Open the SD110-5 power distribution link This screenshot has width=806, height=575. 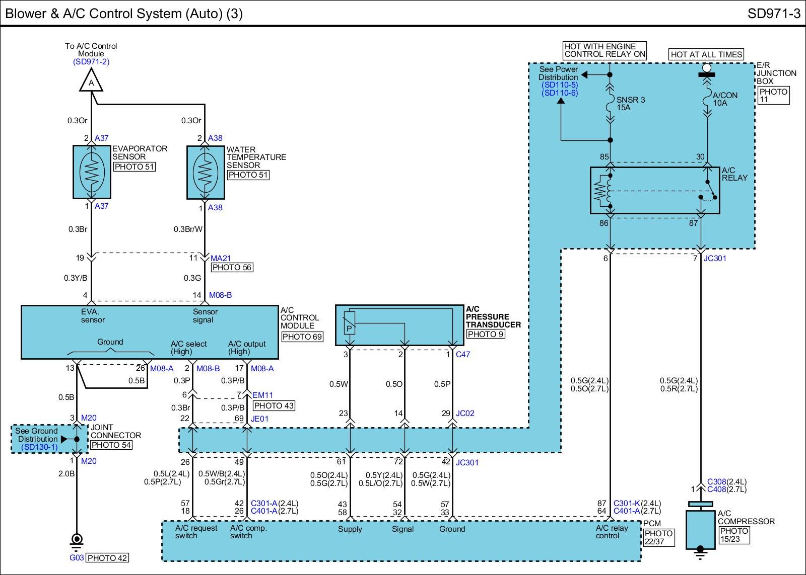560,85
